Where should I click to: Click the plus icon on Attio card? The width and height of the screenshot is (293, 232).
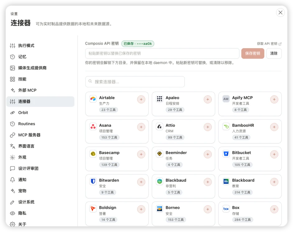tap(207, 127)
